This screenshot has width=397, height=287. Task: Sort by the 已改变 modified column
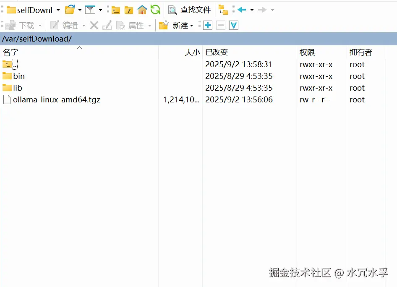[249, 52]
